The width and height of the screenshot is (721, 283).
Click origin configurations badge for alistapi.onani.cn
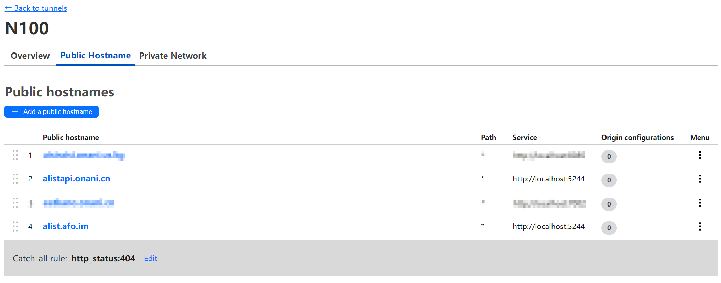609,180
